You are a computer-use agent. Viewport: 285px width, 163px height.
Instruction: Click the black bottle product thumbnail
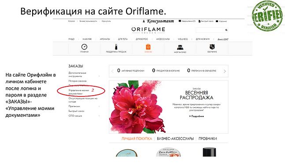pyautogui.click(x=209, y=152)
